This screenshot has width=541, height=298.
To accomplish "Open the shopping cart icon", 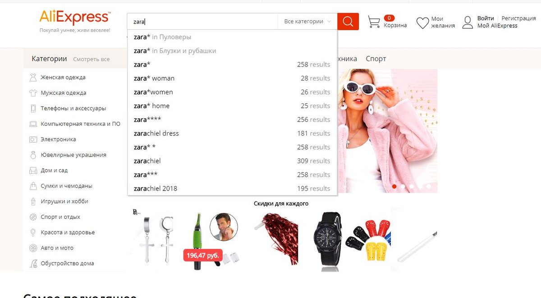I will tap(374, 22).
